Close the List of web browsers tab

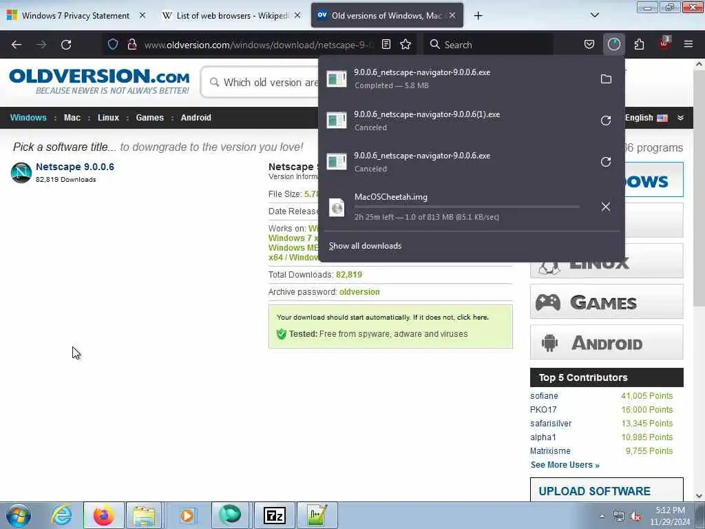pyautogui.click(x=297, y=15)
